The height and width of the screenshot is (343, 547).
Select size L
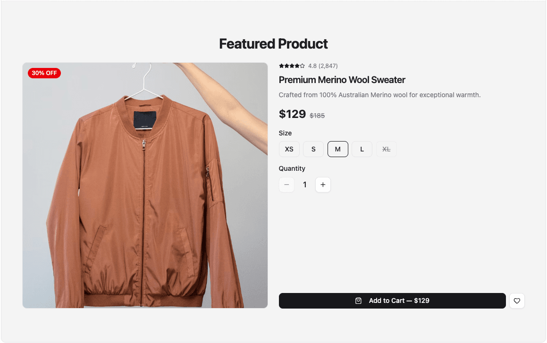point(362,149)
